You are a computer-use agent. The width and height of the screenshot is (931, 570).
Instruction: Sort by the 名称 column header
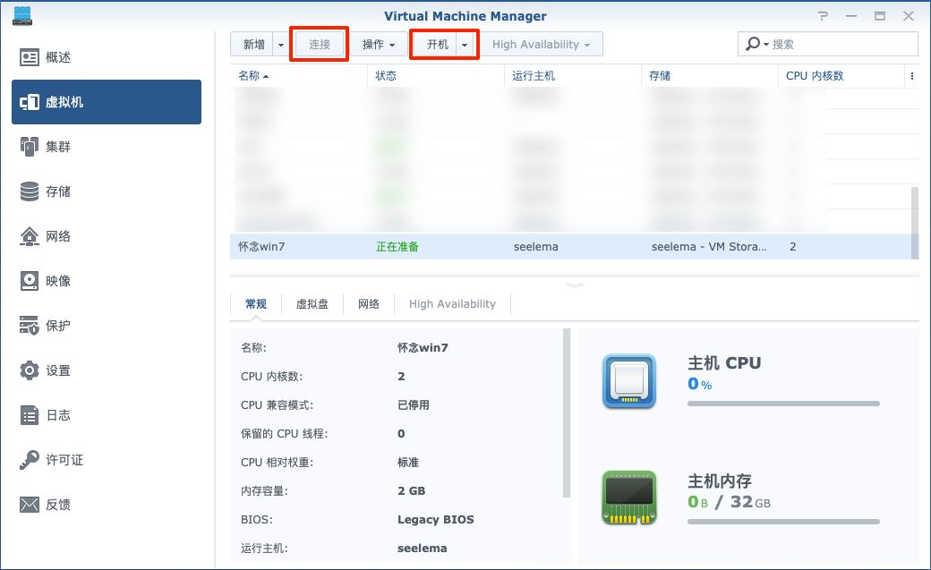pos(299,76)
